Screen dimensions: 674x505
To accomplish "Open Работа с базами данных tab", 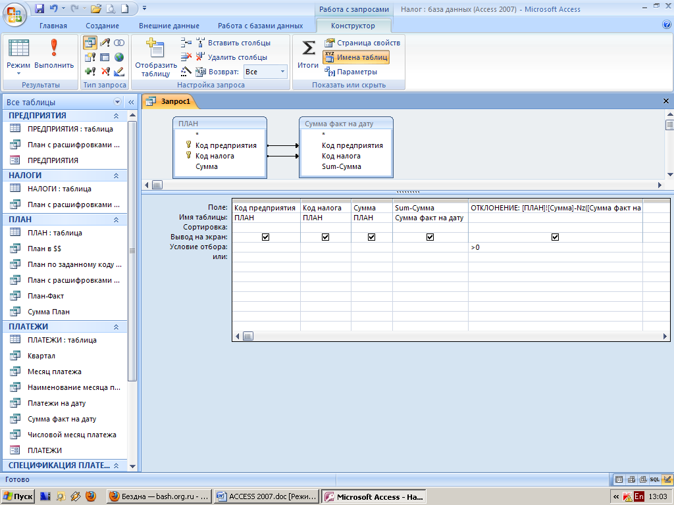I will (x=260, y=26).
